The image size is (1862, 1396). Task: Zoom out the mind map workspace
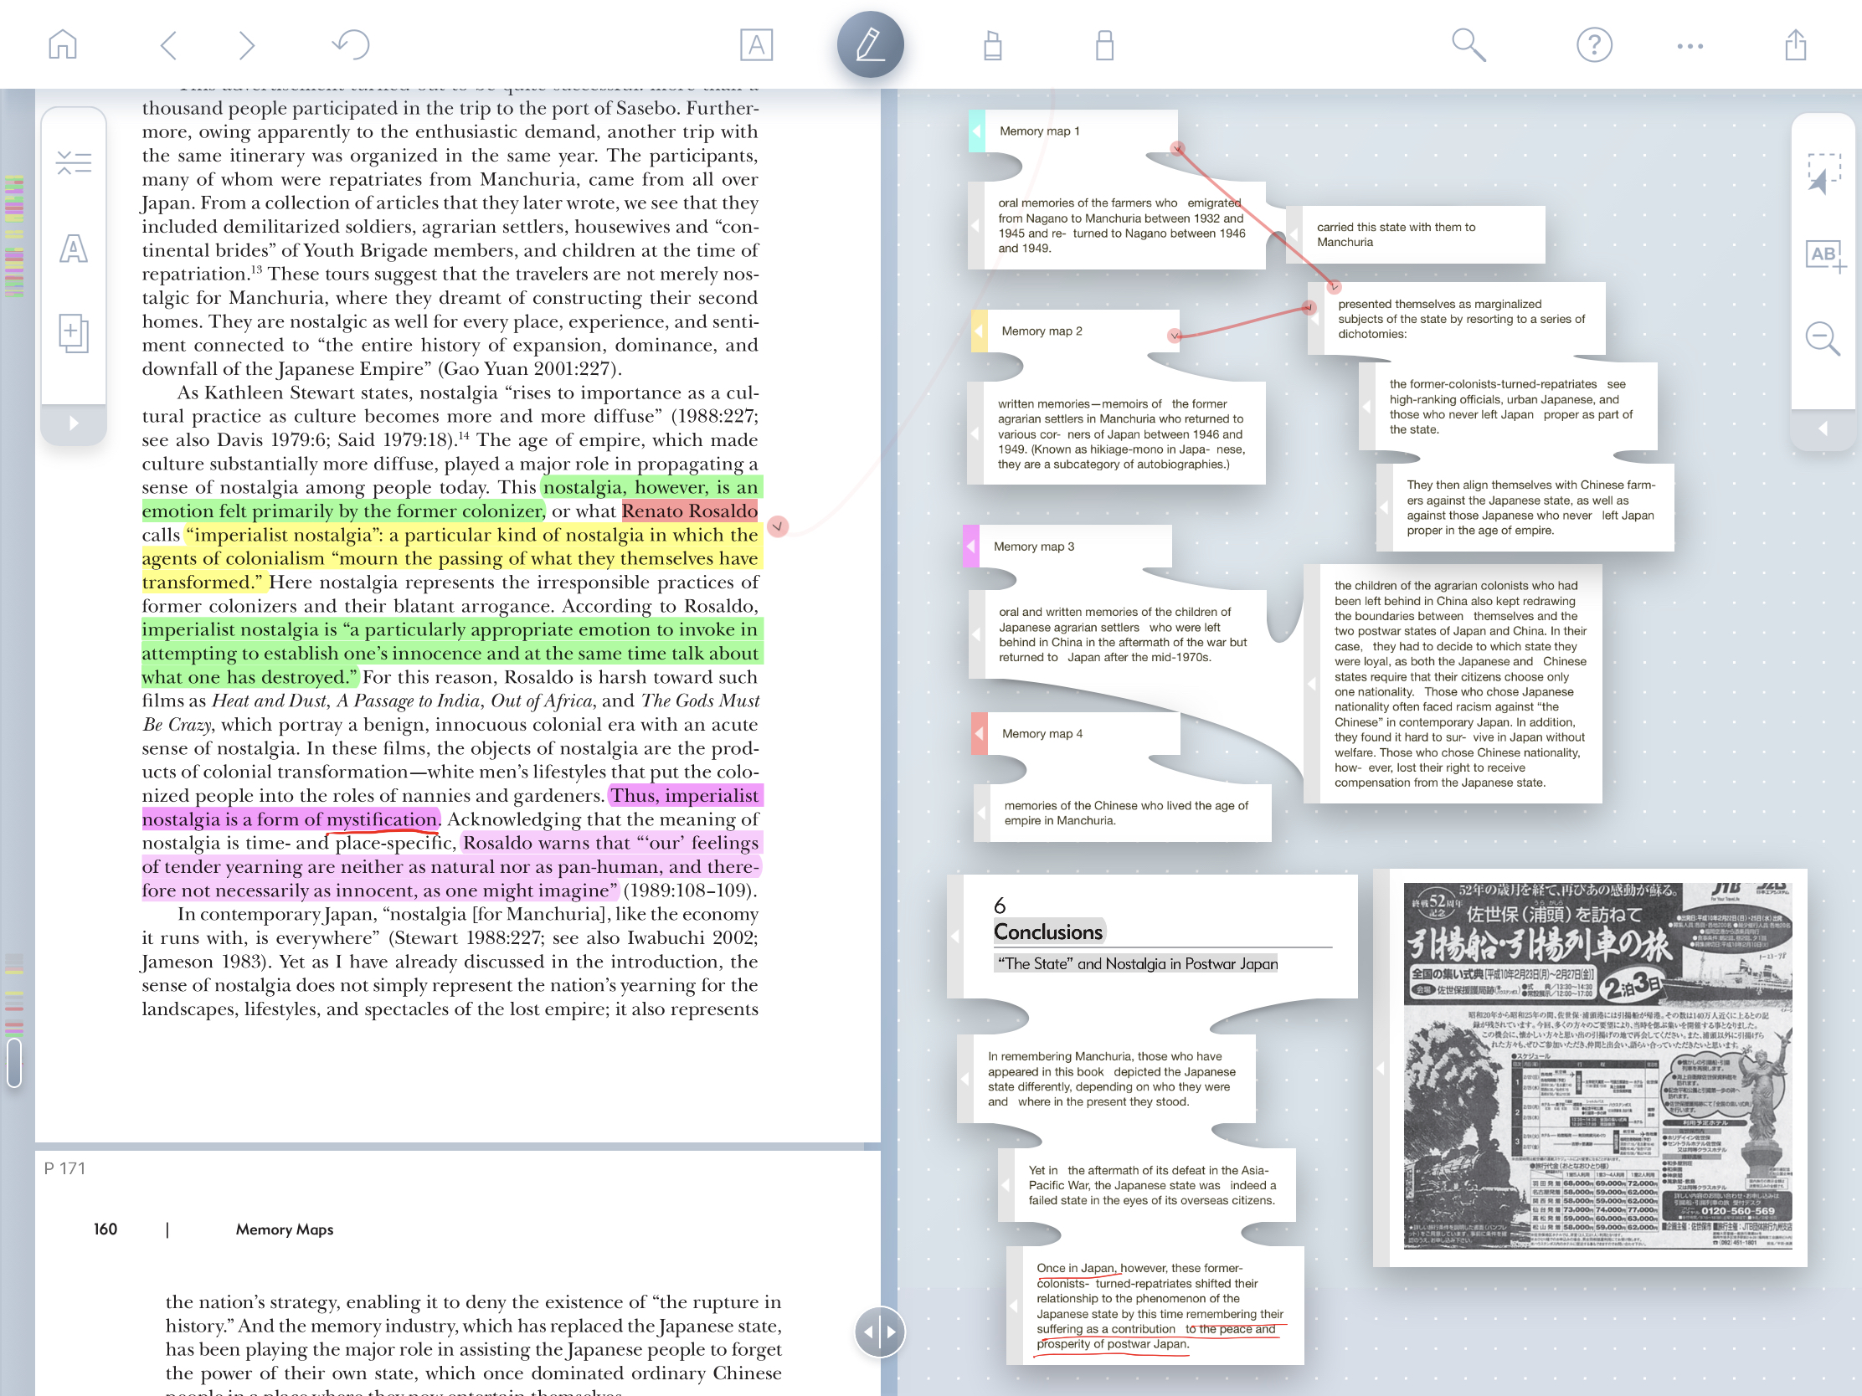(x=1823, y=338)
